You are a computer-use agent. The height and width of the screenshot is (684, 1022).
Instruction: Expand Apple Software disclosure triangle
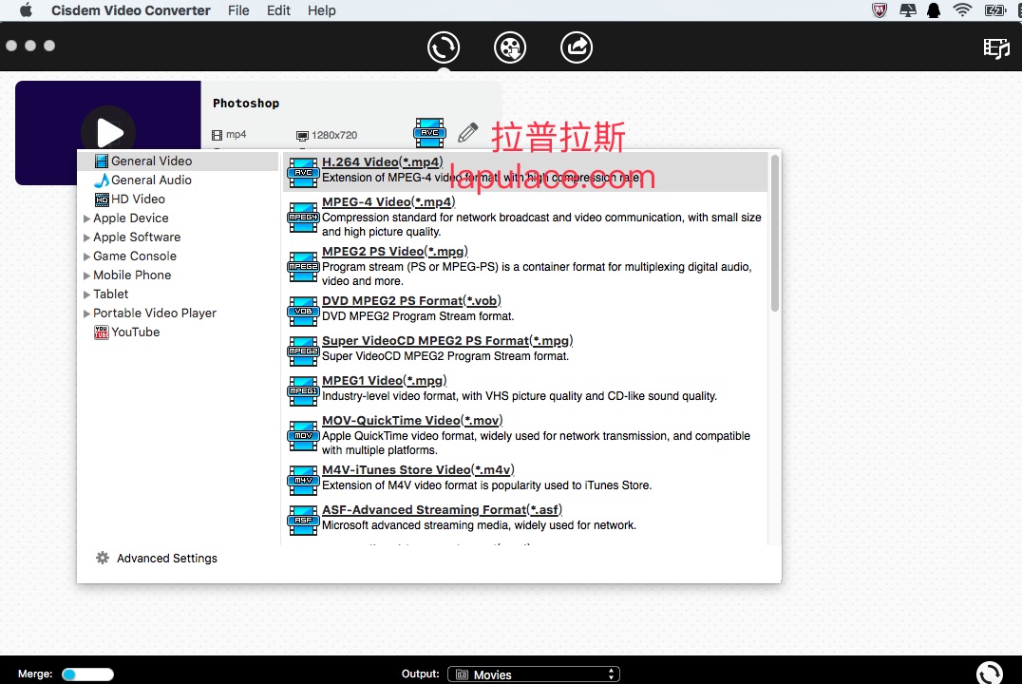click(86, 237)
